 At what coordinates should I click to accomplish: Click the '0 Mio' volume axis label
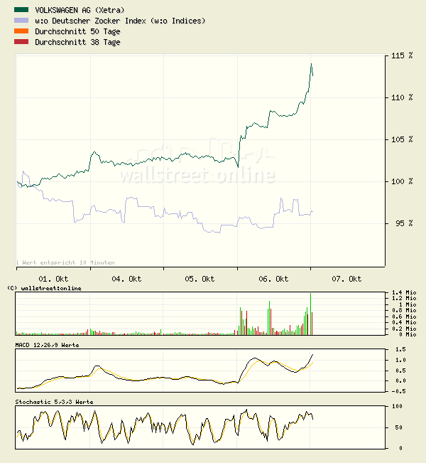point(408,334)
